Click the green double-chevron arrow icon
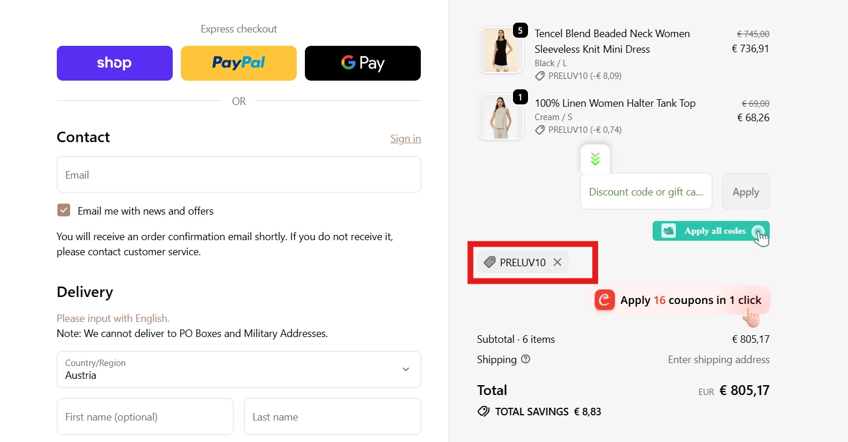Image resolution: width=848 pixels, height=442 pixels. [x=595, y=159]
